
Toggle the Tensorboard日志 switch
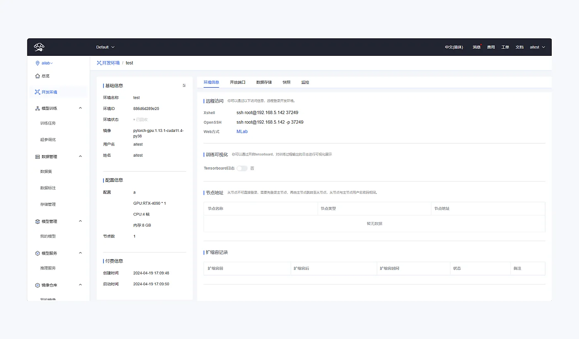[242, 168]
